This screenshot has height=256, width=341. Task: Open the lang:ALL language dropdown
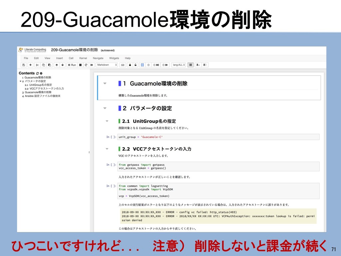tap(178, 65)
